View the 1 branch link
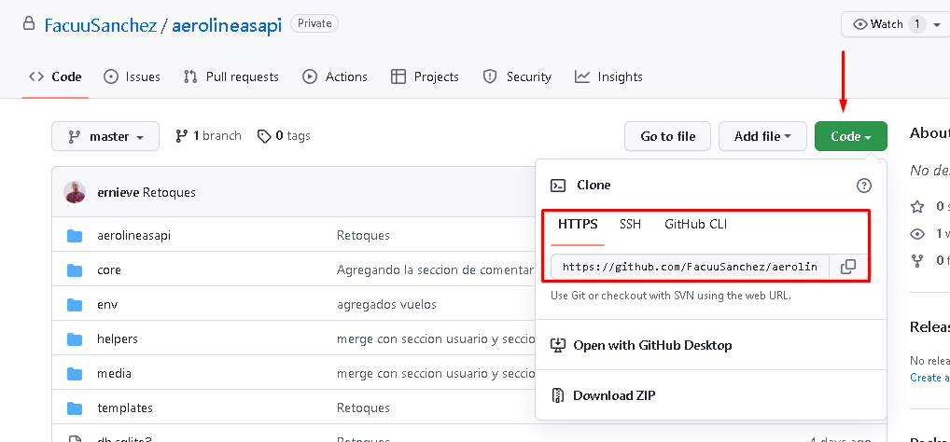This screenshot has height=442, width=950. [208, 135]
